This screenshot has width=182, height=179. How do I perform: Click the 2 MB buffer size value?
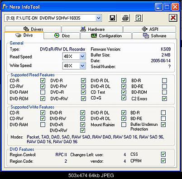pos(166,55)
